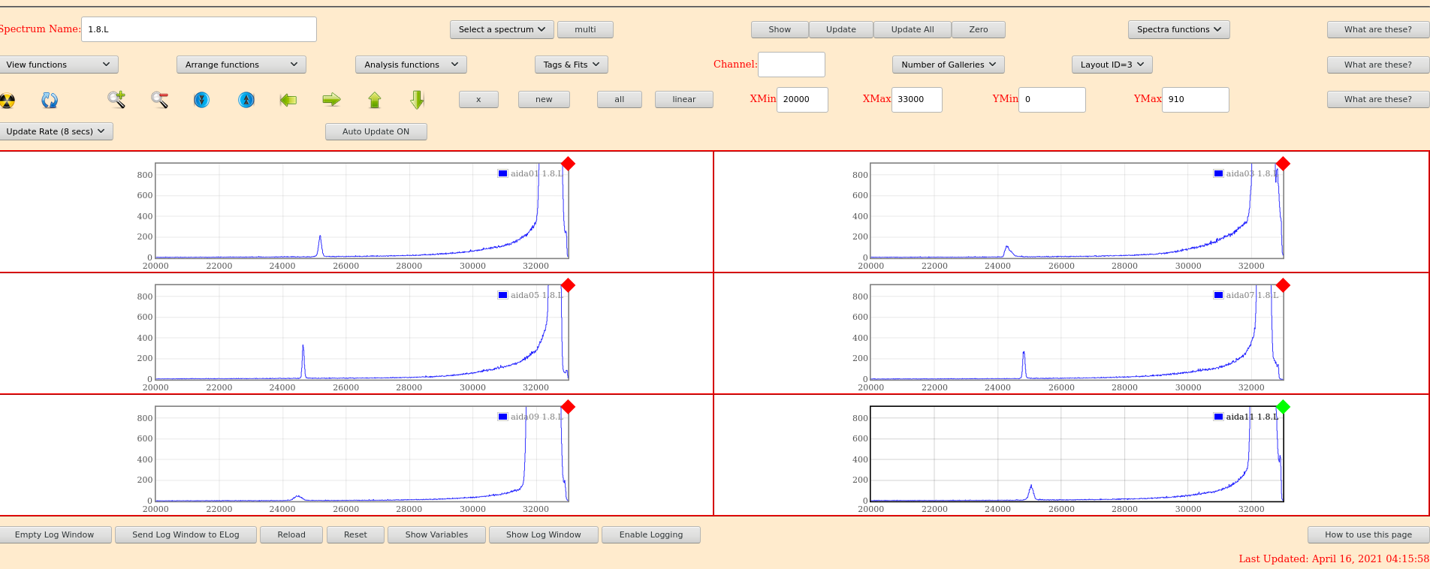Click the green up arrow icon
1430x569 pixels.
point(375,100)
